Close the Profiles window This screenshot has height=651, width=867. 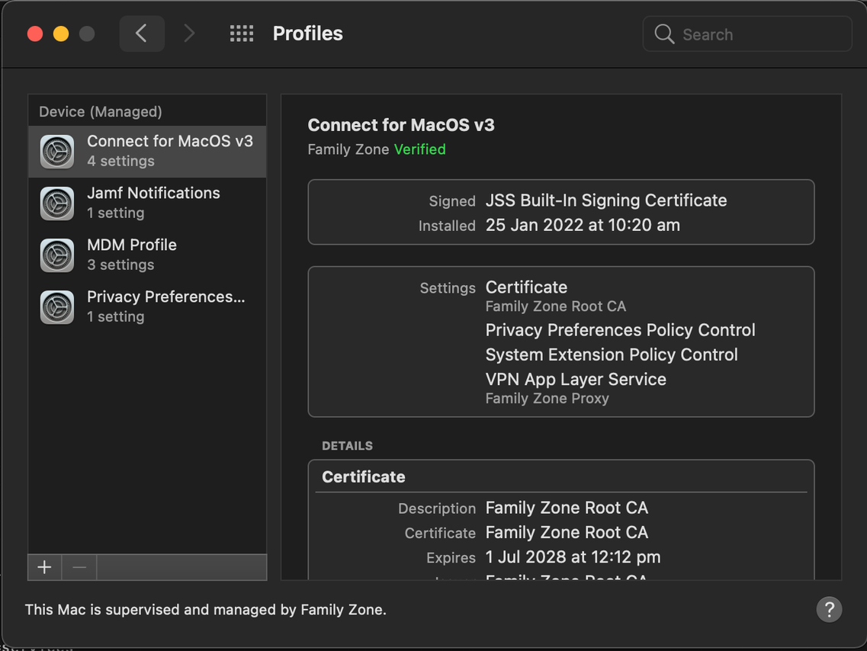tap(35, 34)
